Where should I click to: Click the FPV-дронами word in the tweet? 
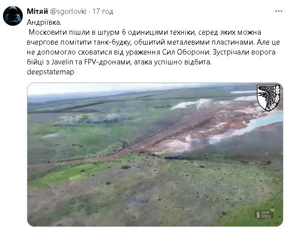tap(108, 62)
